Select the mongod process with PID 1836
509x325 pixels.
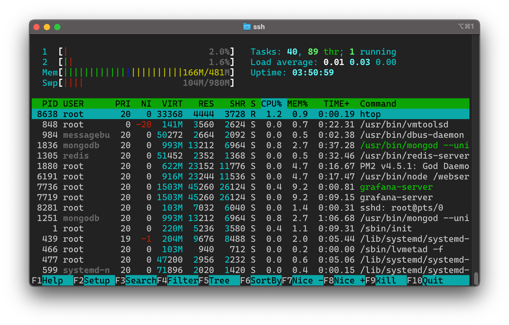point(250,145)
